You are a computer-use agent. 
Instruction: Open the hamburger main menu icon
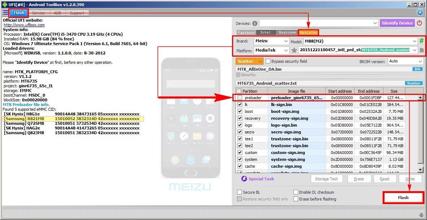tap(5, 13)
